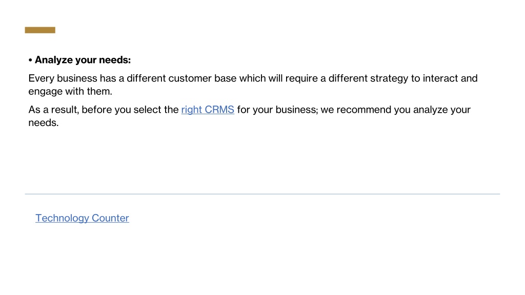Click the word "strategy" in the paragraph

[389, 78]
